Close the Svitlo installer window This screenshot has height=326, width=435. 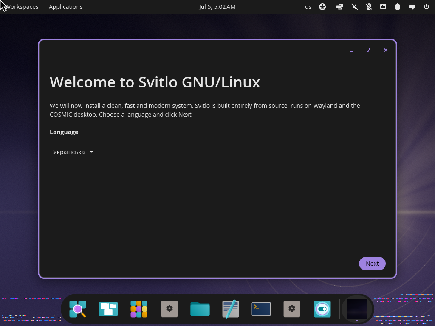(386, 50)
